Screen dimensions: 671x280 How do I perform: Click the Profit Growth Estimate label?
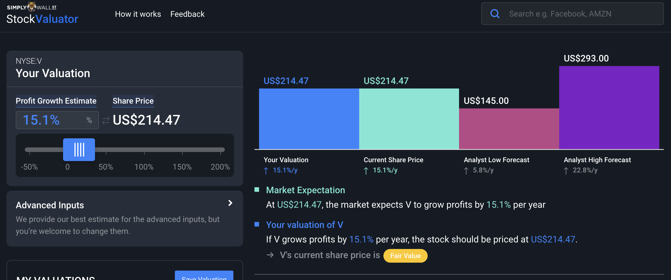pyautogui.click(x=56, y=101)
